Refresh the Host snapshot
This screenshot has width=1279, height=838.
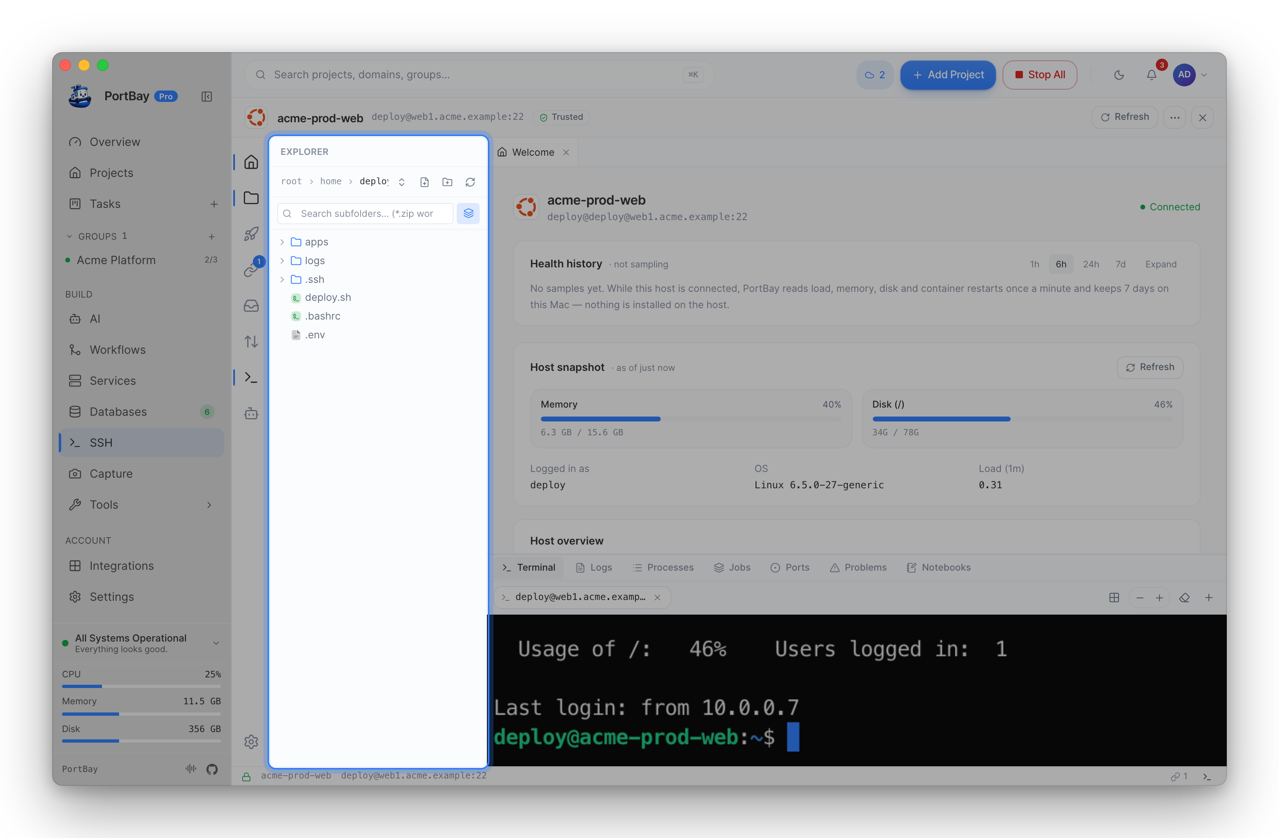pos(1150,367)
